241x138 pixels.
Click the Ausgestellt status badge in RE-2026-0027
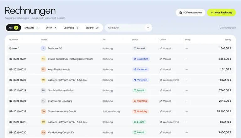[141, 59]
